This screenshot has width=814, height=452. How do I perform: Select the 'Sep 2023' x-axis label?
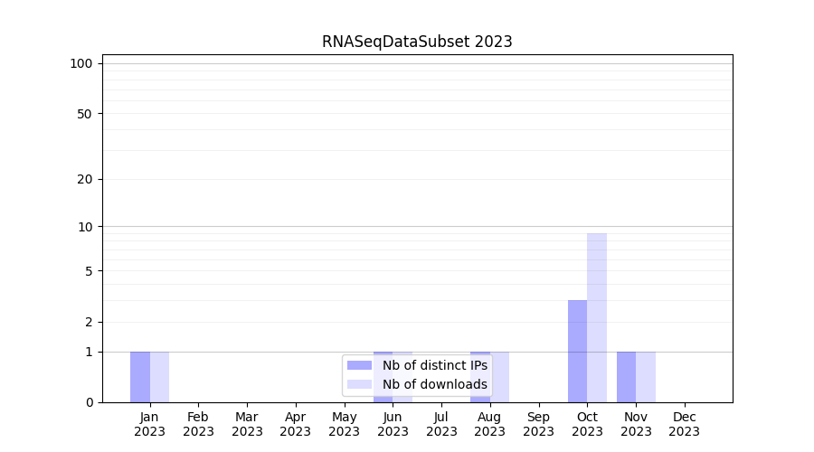[x=538, y=424]
